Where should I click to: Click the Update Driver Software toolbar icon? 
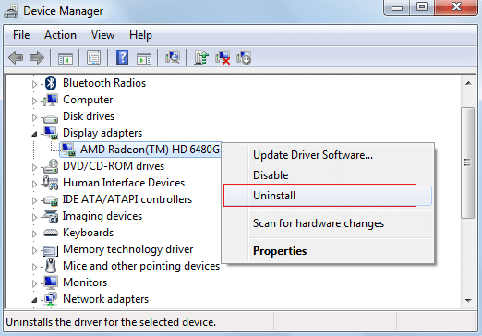201,57
